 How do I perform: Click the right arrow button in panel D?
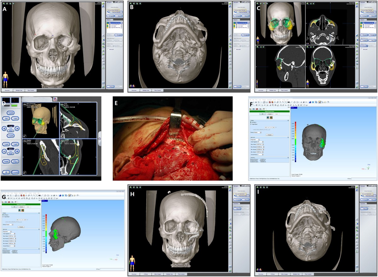click(x=17, y=128)
